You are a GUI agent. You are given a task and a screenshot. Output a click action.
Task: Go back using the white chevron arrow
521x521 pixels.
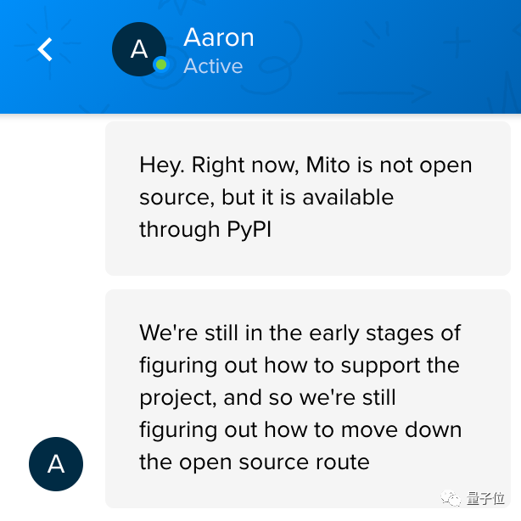point(45,49)
